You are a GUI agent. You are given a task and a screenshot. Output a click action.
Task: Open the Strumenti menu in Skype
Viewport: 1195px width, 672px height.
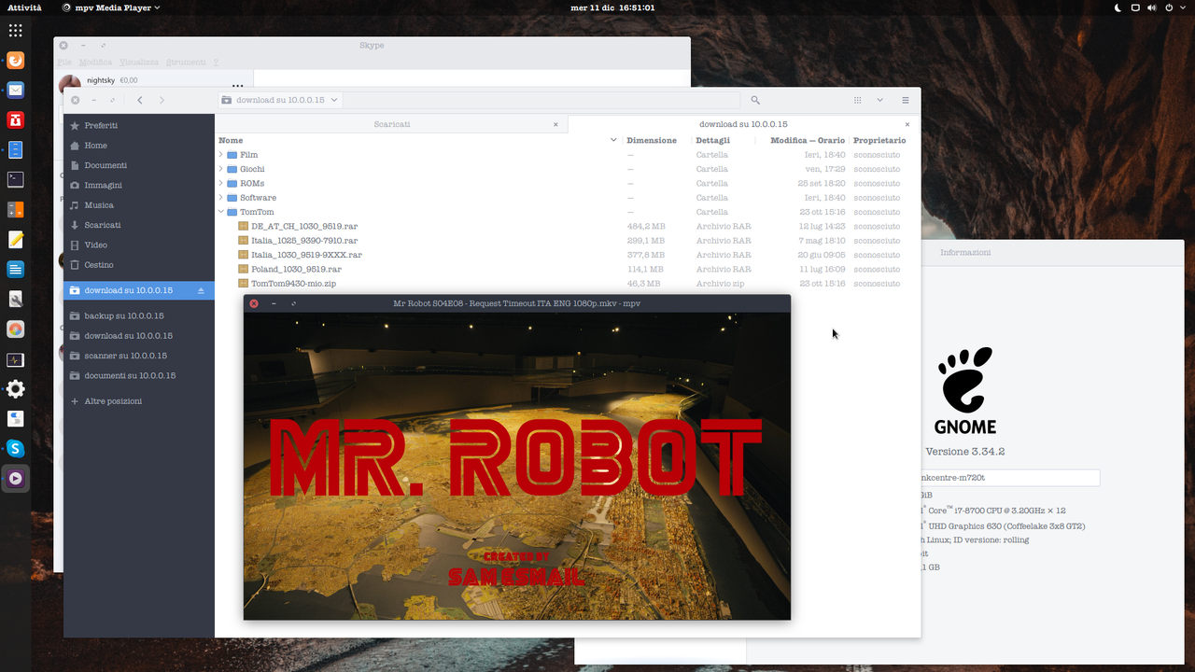tap(186, 63)
